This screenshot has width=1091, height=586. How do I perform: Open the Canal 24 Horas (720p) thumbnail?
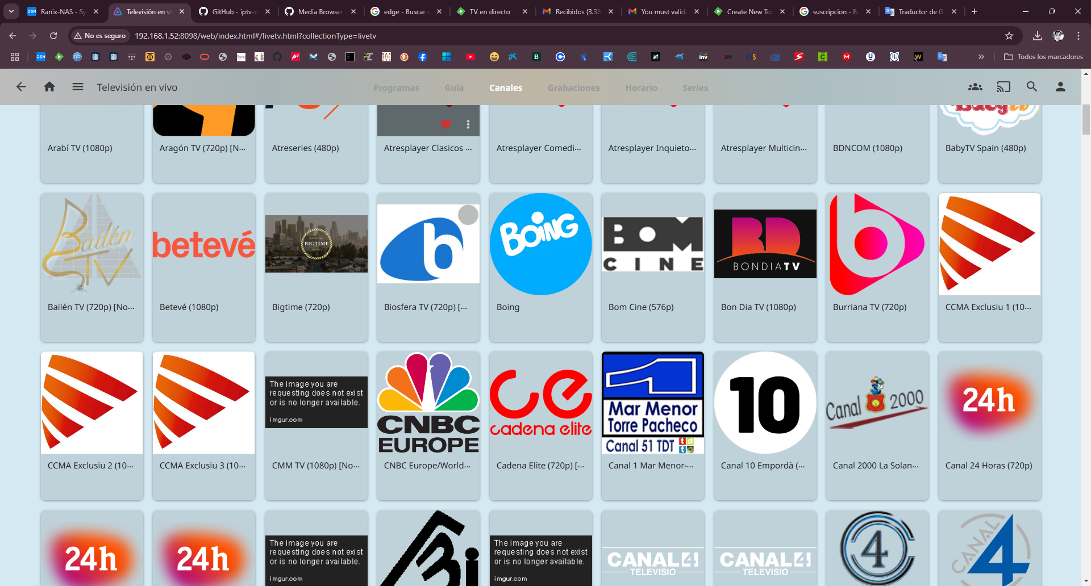click(990, 403)
